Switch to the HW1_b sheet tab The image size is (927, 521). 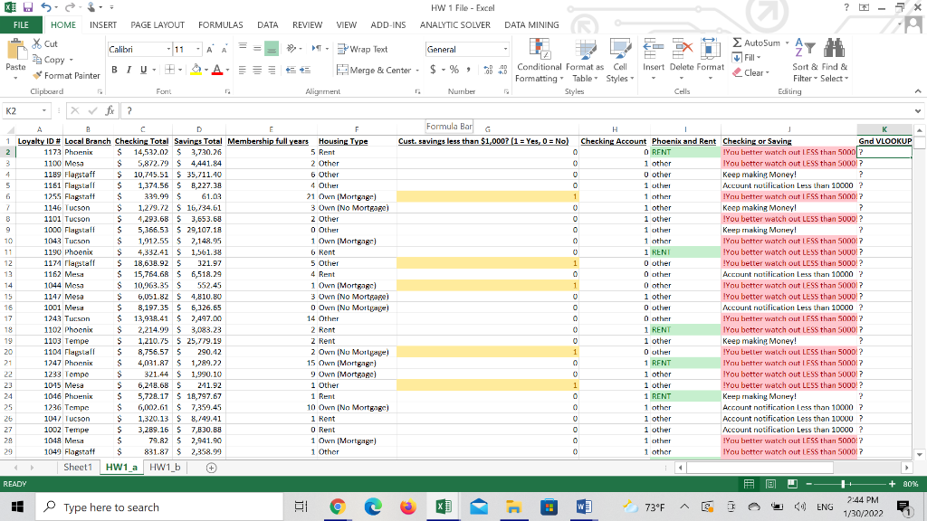[163, 468]
